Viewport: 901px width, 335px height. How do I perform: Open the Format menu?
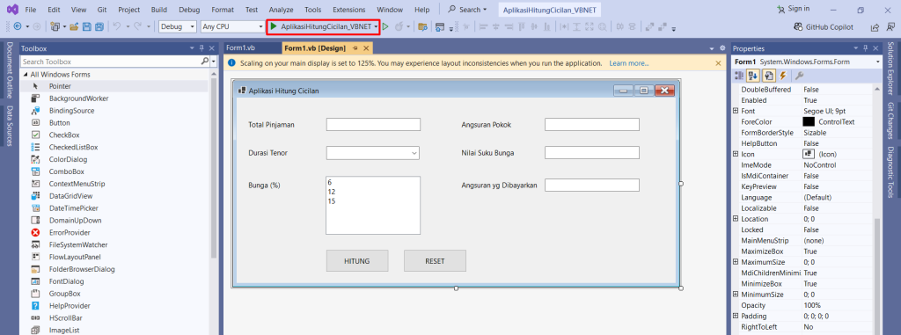223,10
